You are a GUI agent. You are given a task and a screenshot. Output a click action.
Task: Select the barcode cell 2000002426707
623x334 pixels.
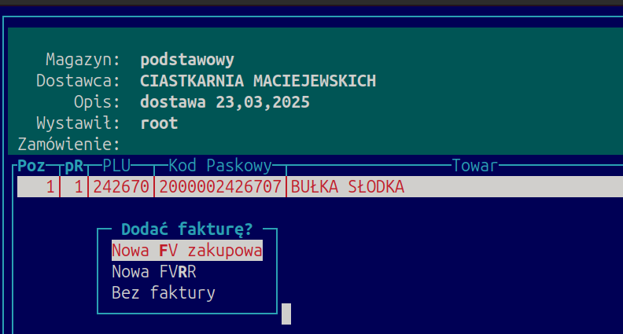[x=219, y=187]
